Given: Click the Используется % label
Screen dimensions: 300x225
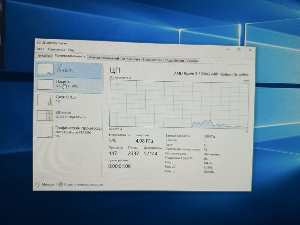Looking at the screenshot, I should click(121, 78).
